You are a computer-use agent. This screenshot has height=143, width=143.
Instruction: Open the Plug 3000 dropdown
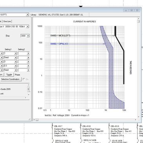pyautogui.click(x=28, y=36)
